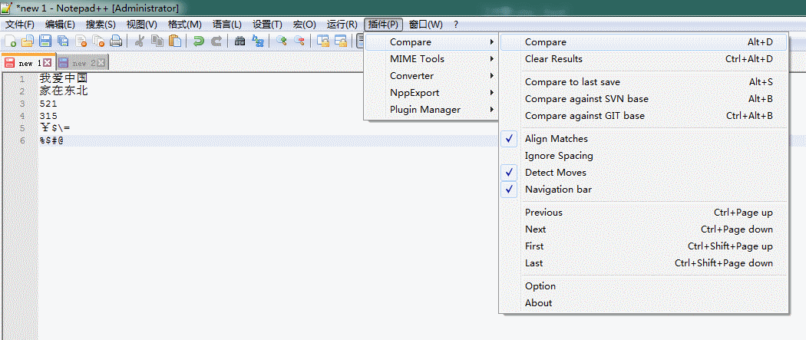Open the 视图(V) menu

(x=142, y=24)
